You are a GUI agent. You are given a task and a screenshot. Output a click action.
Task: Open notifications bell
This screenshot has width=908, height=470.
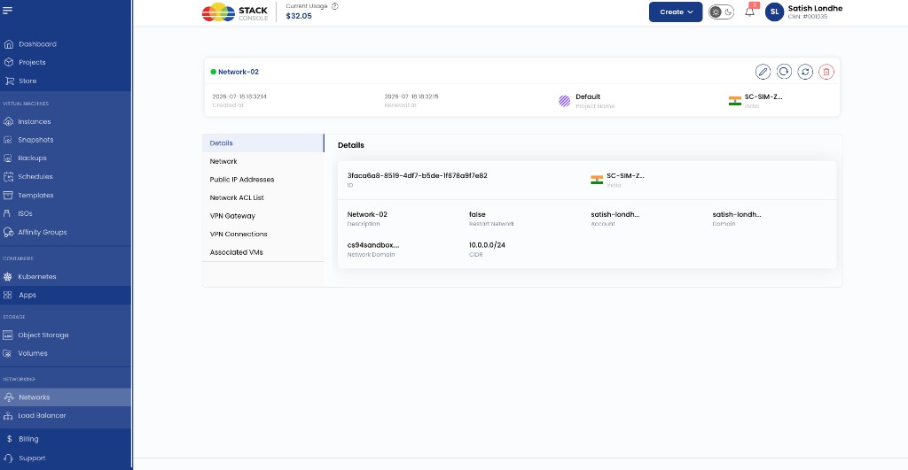pyautogui.click(x=750, y=12)
